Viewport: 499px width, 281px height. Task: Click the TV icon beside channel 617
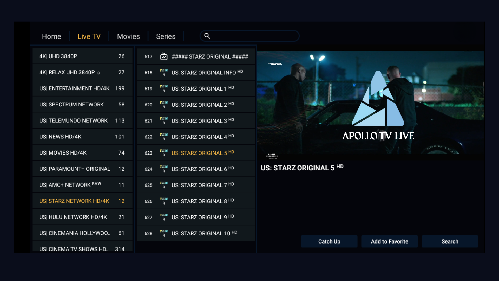coord(163,56)
